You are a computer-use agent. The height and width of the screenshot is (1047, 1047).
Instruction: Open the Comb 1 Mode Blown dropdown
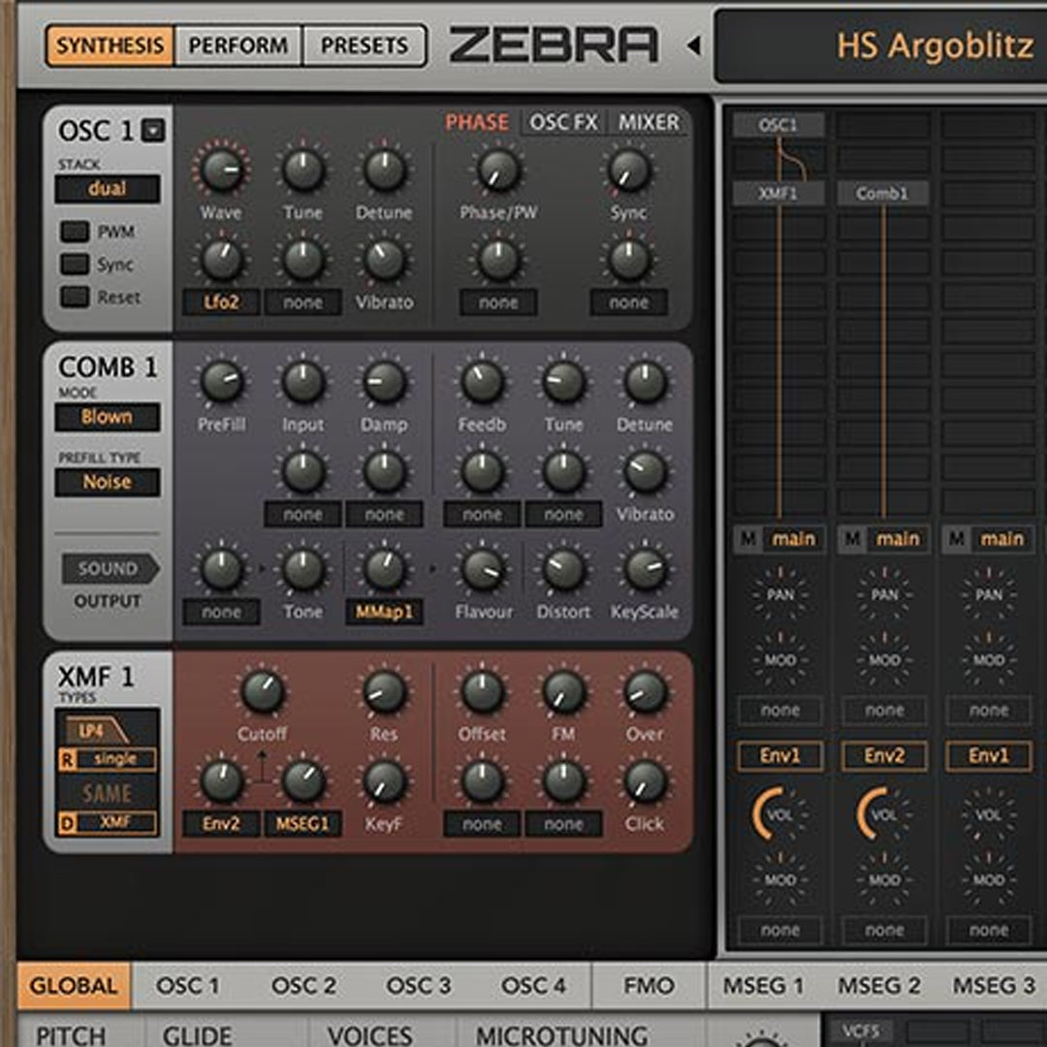coord(107,417)
